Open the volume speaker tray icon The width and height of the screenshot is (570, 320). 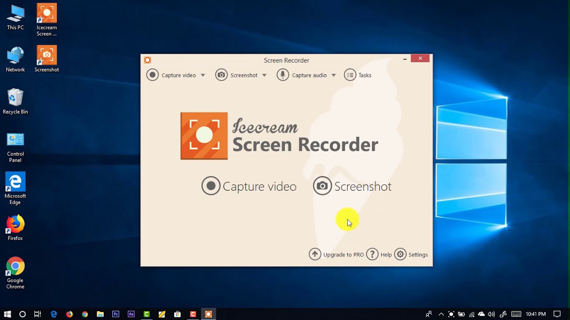(x=492, y=314)
